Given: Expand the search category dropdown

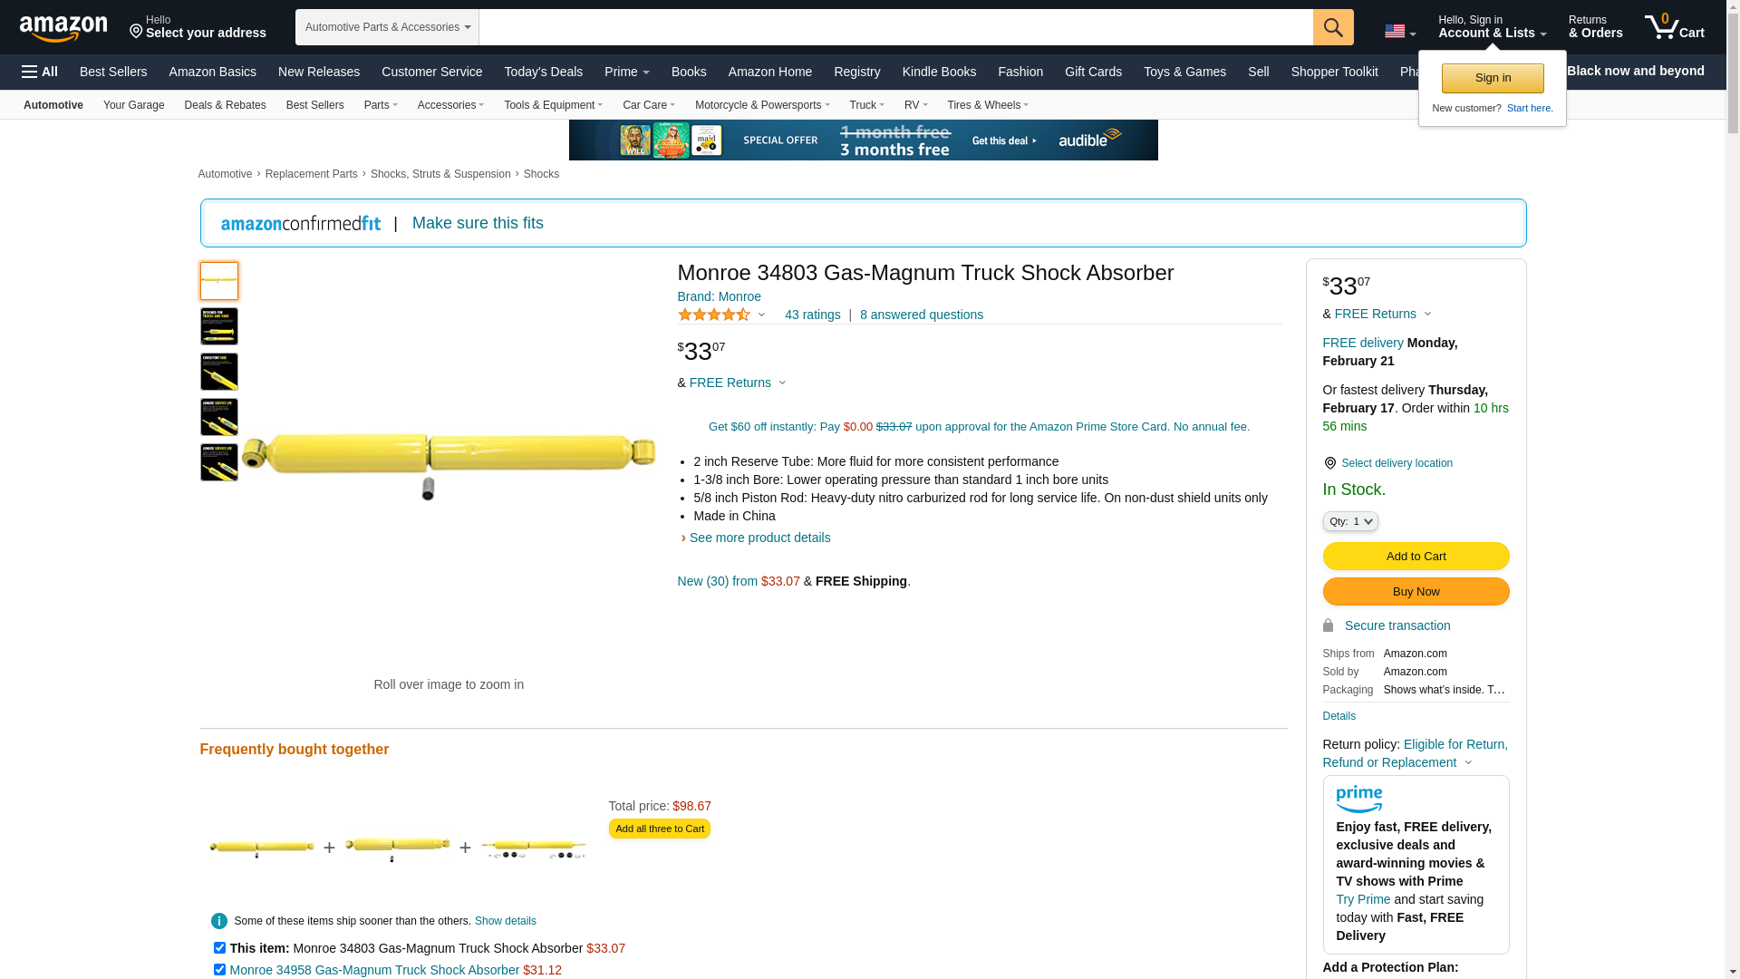Looking at the screenshot, I should (x=387, y=27).
